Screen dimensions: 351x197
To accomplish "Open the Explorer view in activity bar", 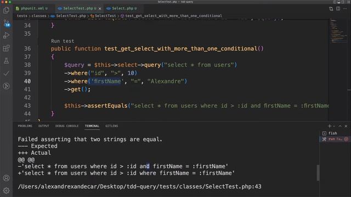I will [6, 10].
